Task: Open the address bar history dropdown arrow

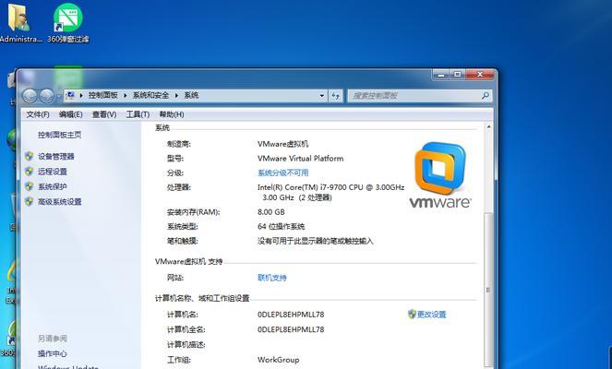Action: (x=321, y=96)
